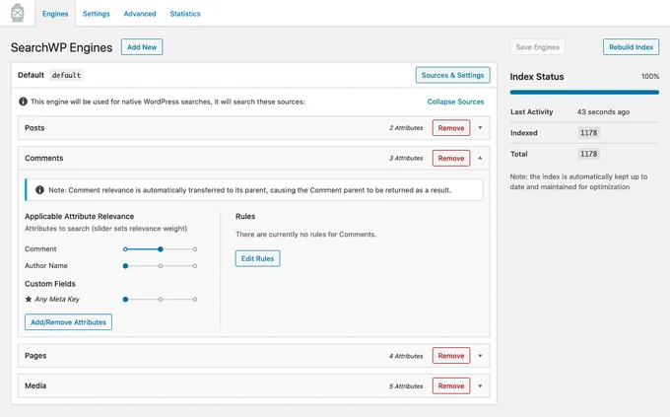Open the Advanced tab
The width and height of the screenshot is (670, 417).
point(140,14)
